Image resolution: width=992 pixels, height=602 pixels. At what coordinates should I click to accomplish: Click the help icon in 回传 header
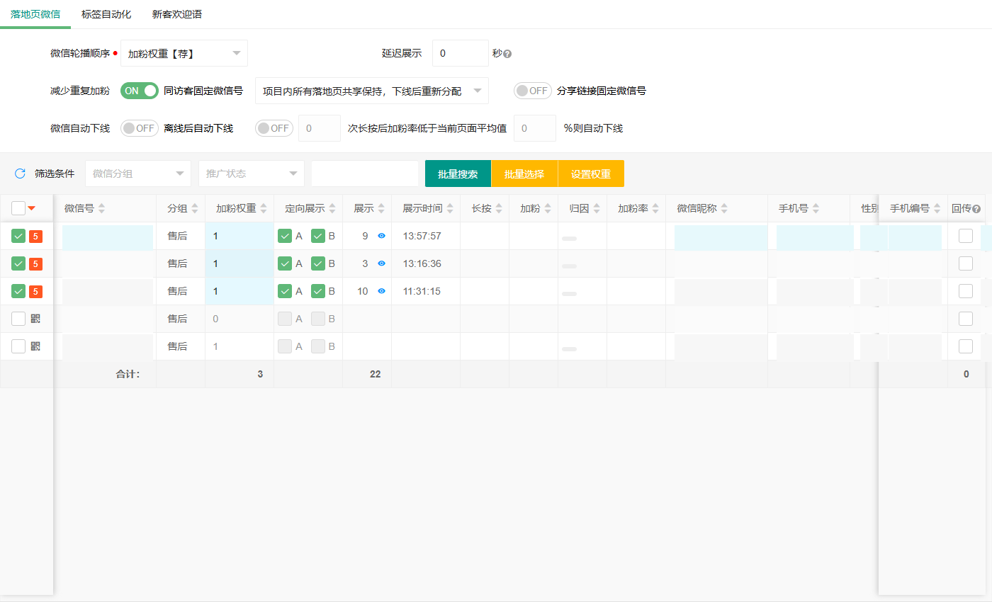(x=976, y=209)
